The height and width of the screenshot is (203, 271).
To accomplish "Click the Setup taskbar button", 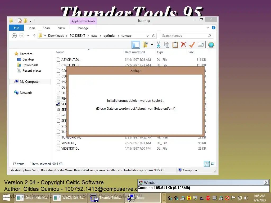I will [x=143, y=198].
